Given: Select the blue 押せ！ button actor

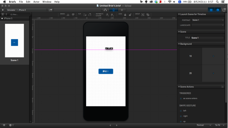Looking at the screenshot, I should point(106,71).
